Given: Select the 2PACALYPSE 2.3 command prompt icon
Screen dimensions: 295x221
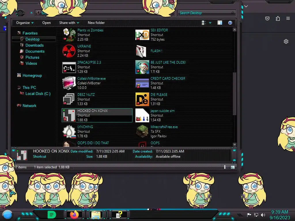Looking at the screenshot, I should [69, 67].
